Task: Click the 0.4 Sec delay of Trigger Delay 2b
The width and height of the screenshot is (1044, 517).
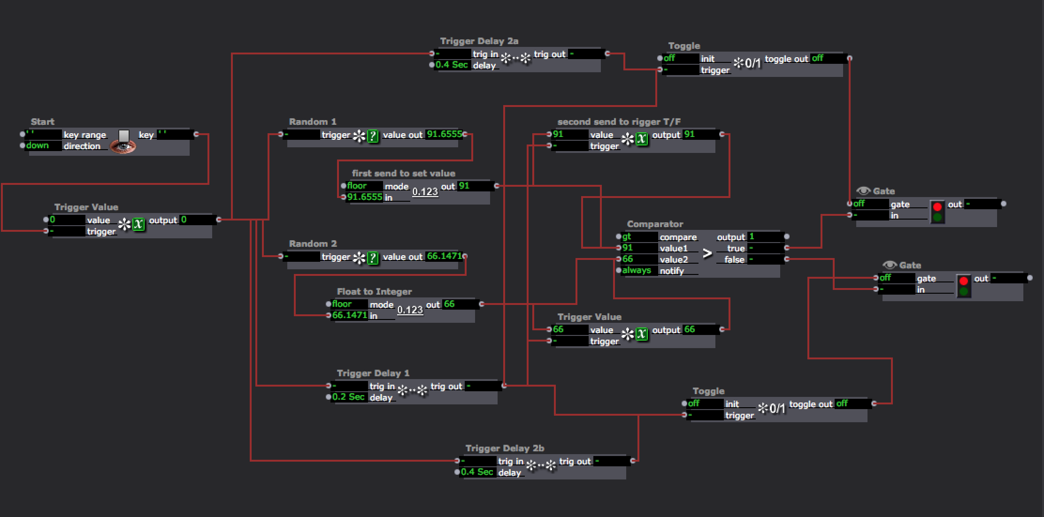Action: point(478,472)
